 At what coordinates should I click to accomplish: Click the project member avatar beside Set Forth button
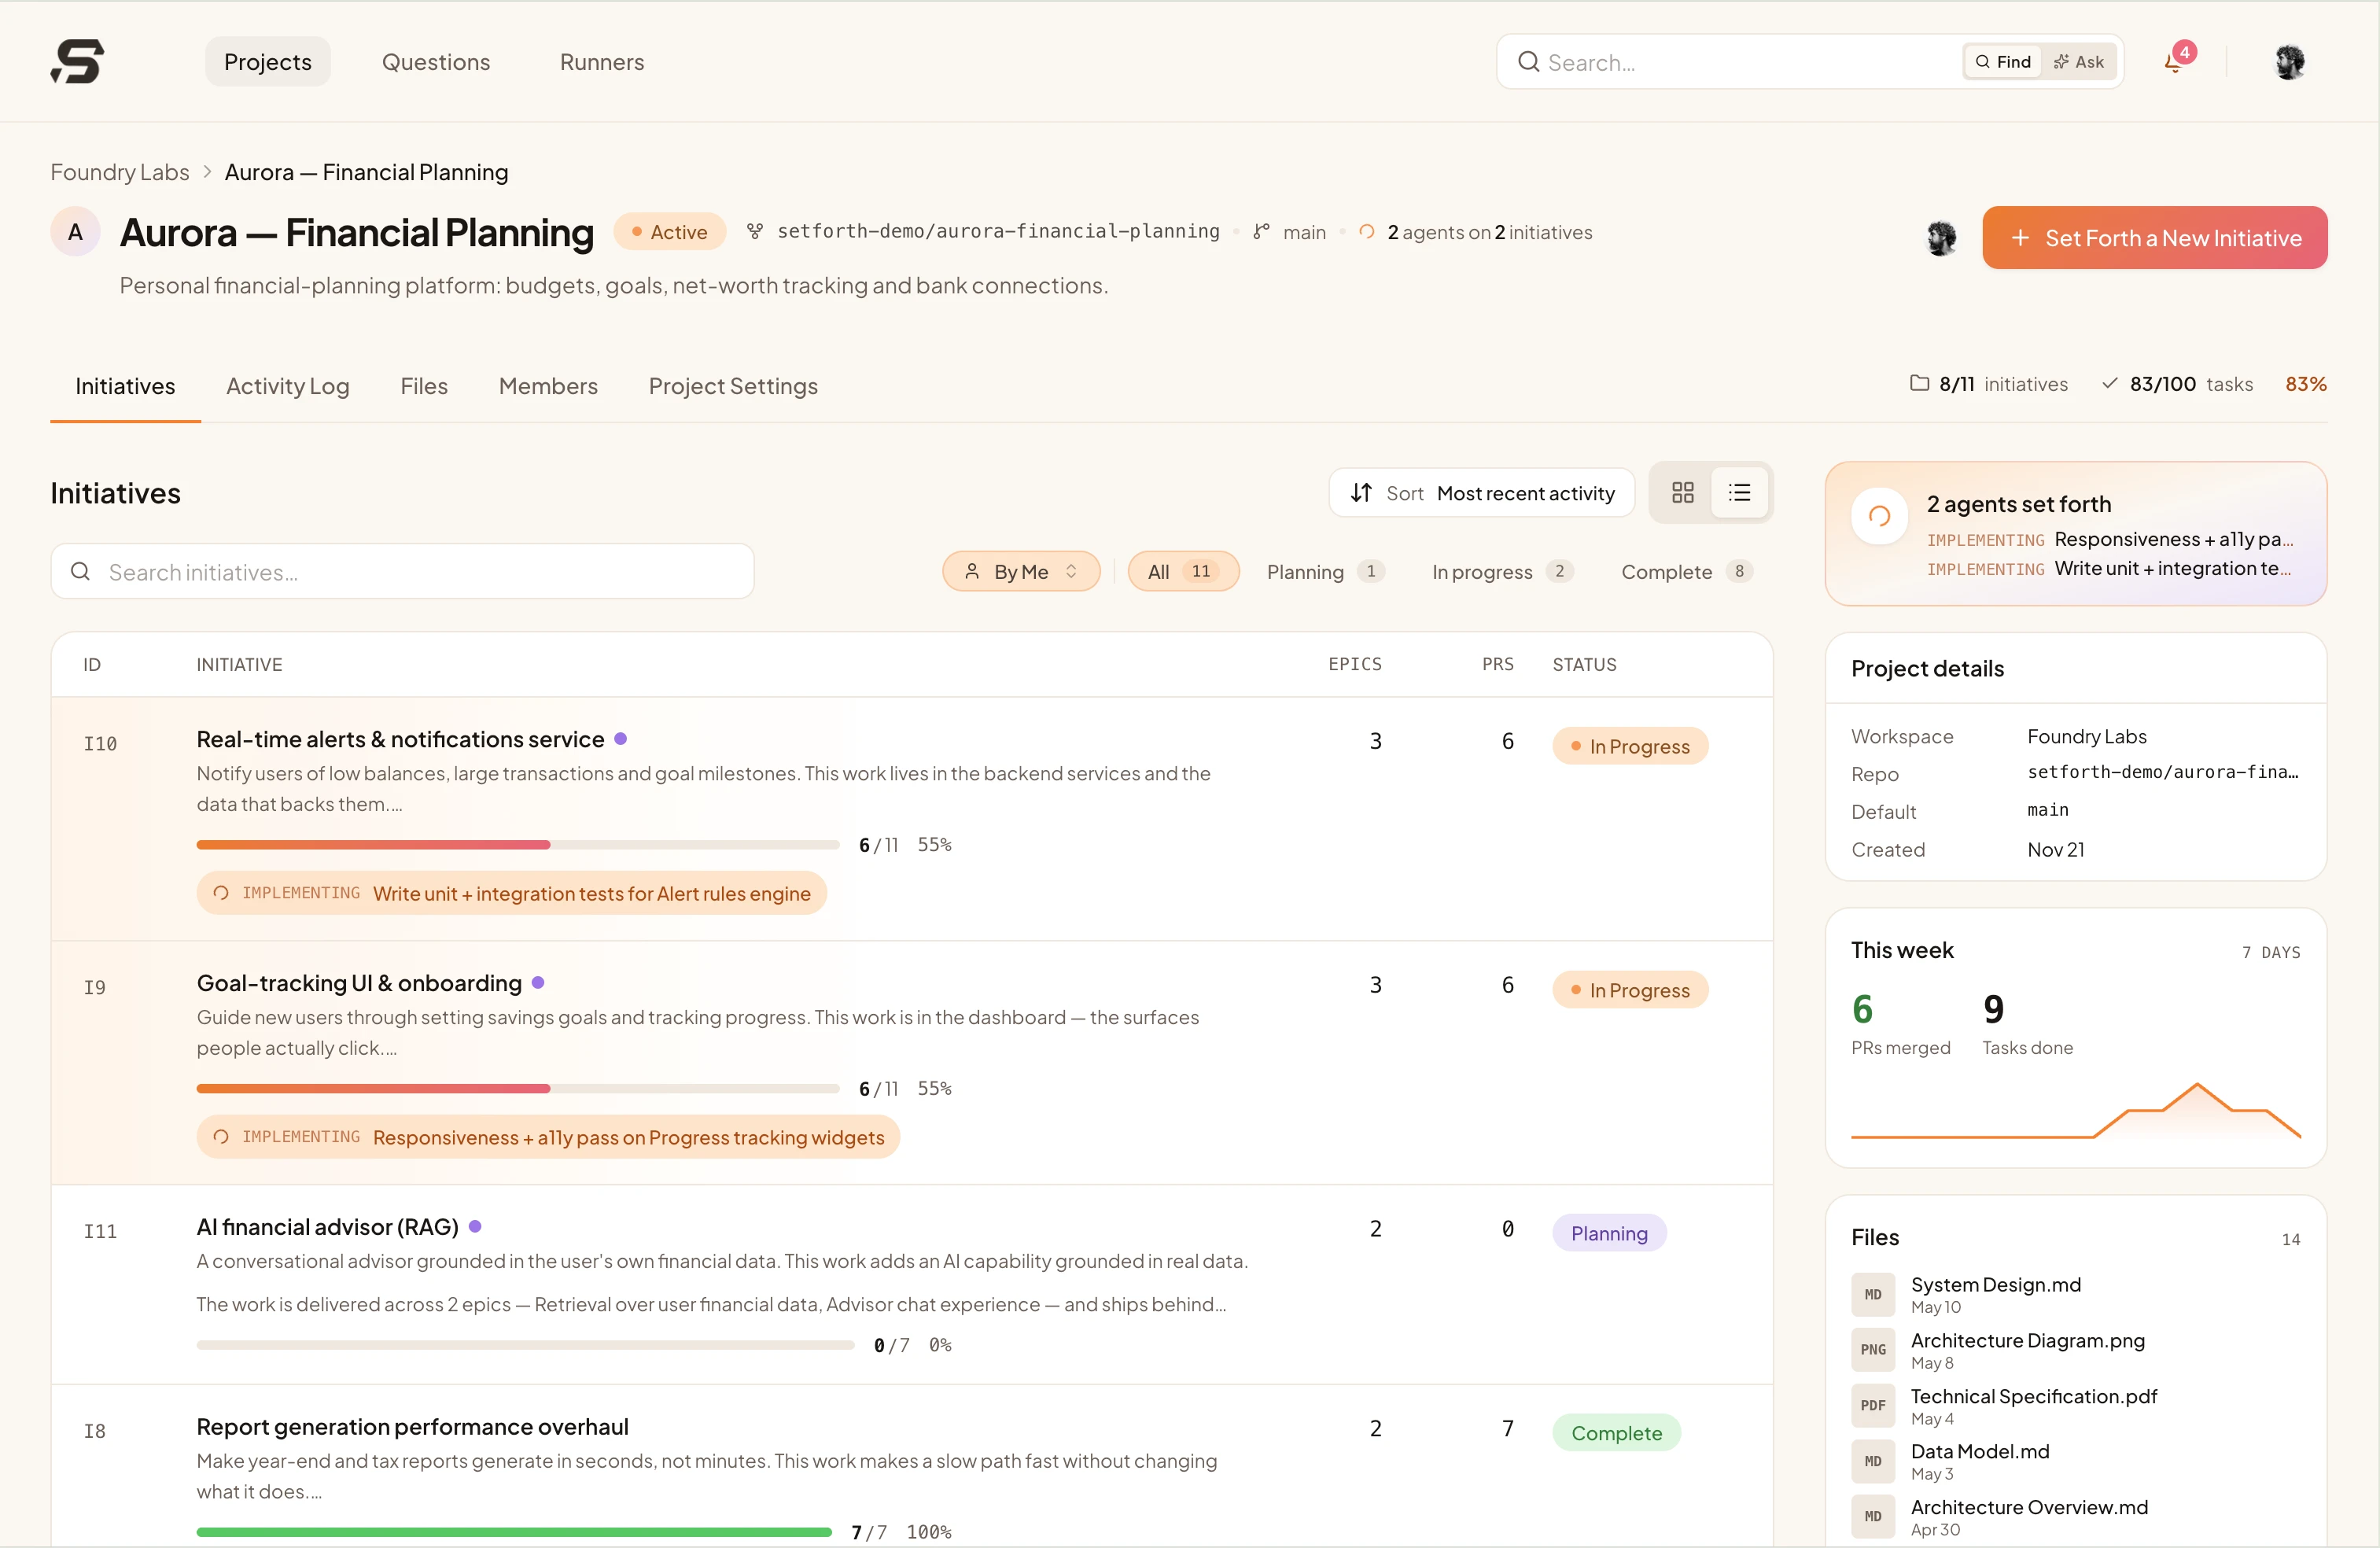1941,238
